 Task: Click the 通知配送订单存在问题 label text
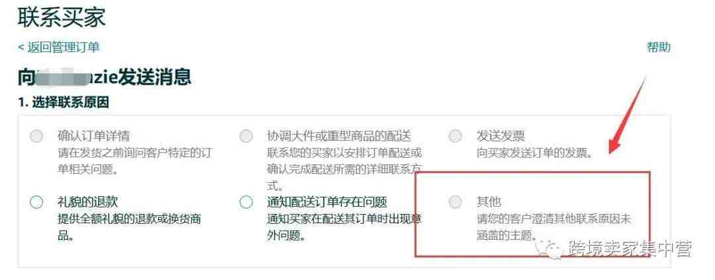click(x=327, y=202)
